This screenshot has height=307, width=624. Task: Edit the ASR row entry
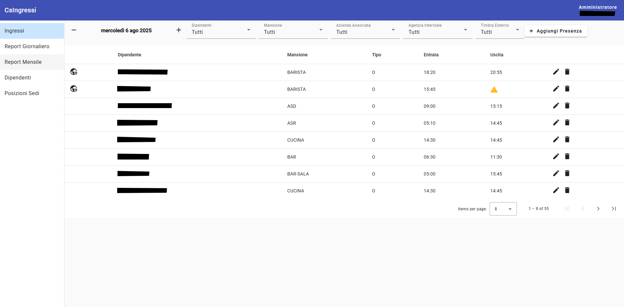point(556,122)
